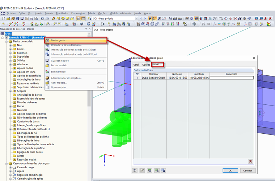Open the project manager toolbar icon
Screen dimensions: 275x187
point(13,18)
